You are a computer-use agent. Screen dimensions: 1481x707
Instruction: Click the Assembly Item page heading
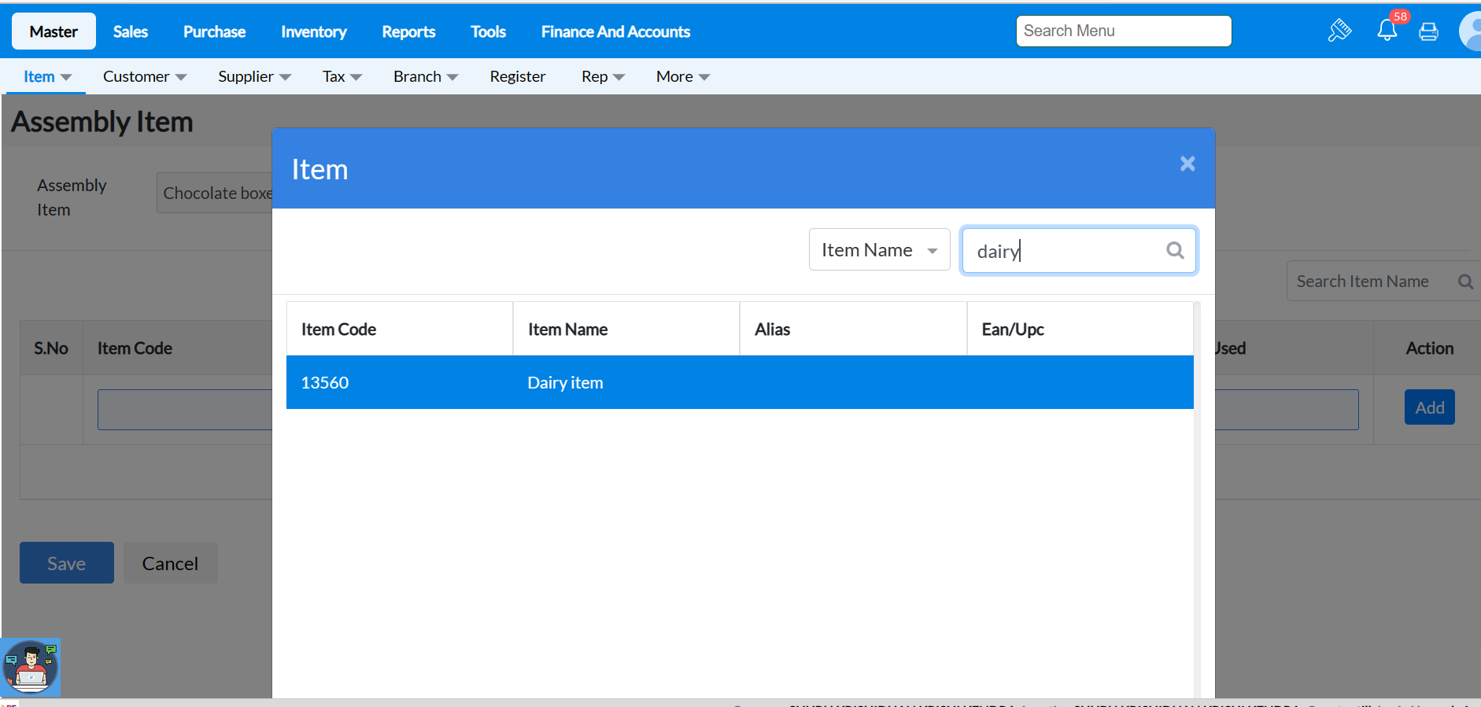pos(102,122)
